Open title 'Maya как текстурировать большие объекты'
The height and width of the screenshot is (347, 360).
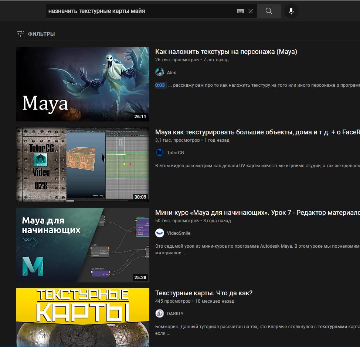[x=257, y=132]
